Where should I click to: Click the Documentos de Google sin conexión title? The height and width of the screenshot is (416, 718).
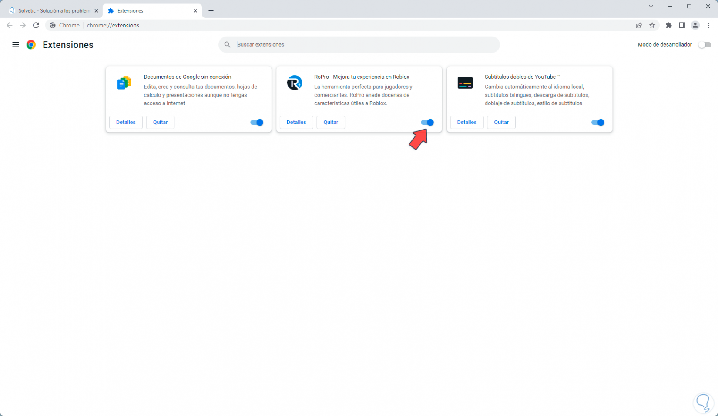tap(188, 77)
